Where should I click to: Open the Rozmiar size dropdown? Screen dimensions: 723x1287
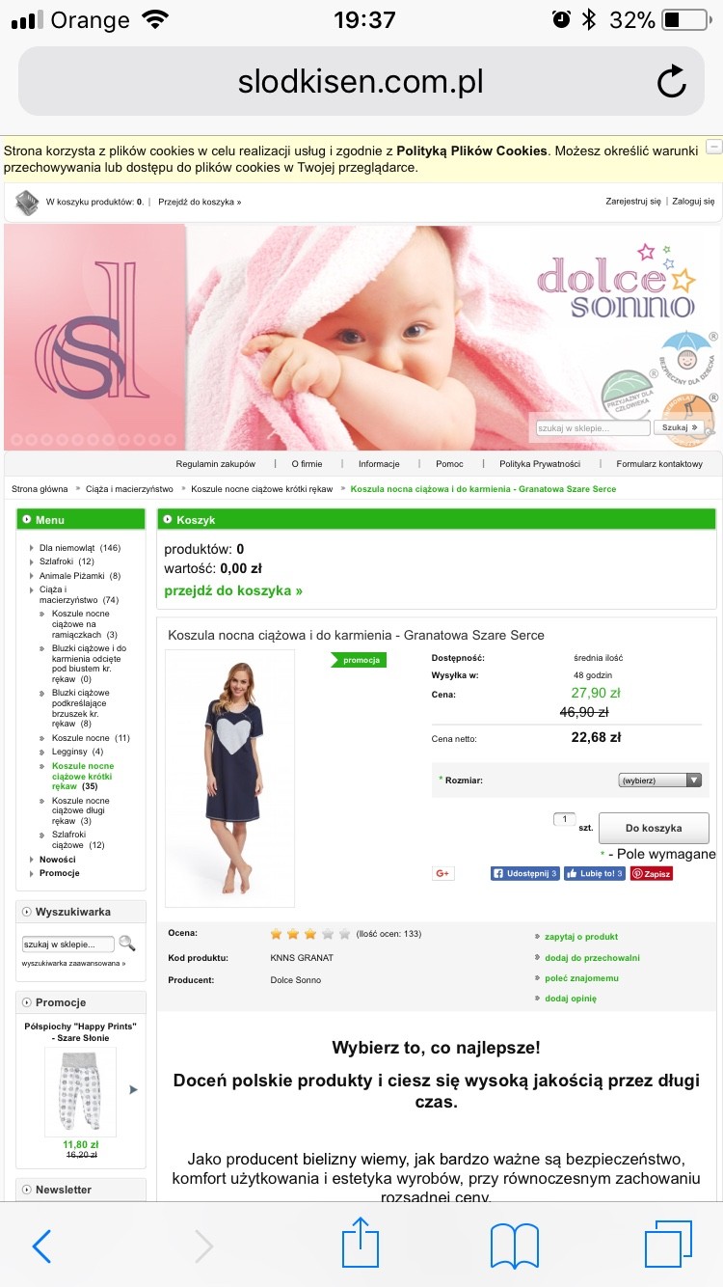click(660, 780)
